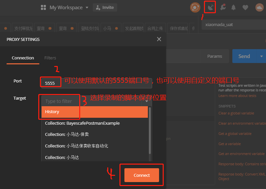Insert Get an environment variable snippet
The image size is (266, 189).
coord(241,154)
